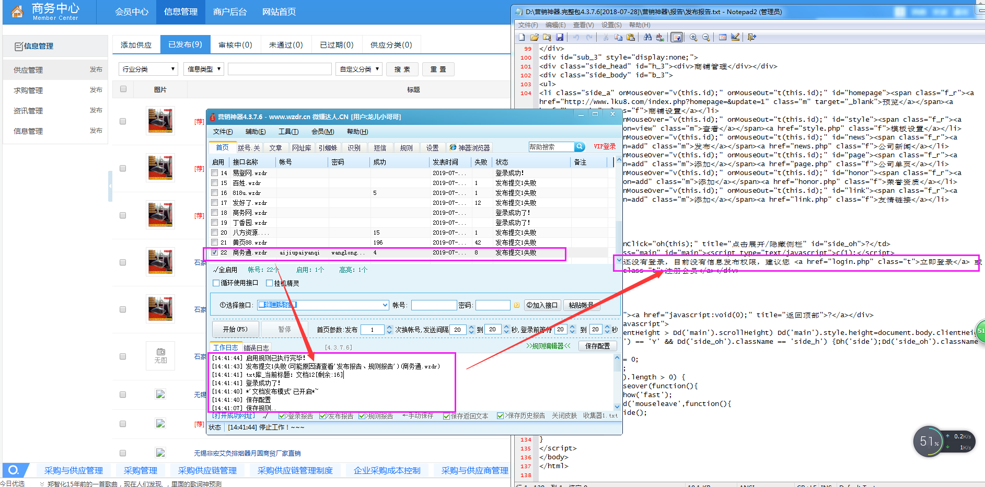985x487 pixels.
Task: Increase 发送间隔 with the up stepper arrow
Action: [471, 326]
